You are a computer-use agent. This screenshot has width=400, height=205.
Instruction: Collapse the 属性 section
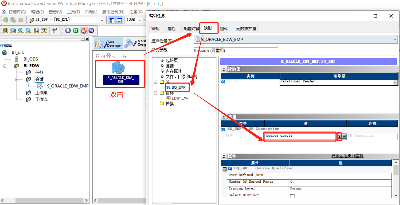[x=224, y=157]
